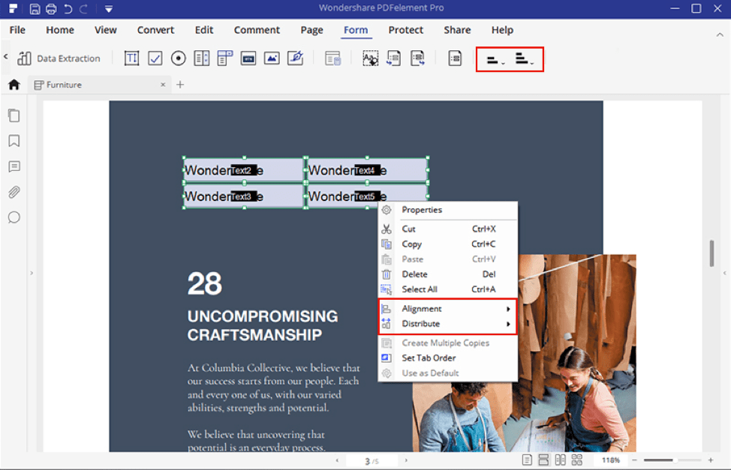Open the Distribute dropdown in toolbar

[524, 59]
